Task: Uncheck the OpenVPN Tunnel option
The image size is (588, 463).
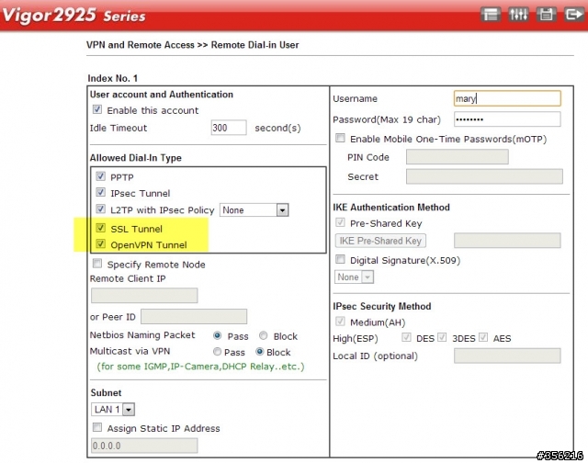Action: tap(100, 243)
